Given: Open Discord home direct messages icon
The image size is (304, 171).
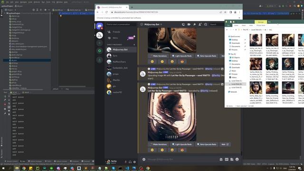Looking at the screenshot, I should coord(99,26).
